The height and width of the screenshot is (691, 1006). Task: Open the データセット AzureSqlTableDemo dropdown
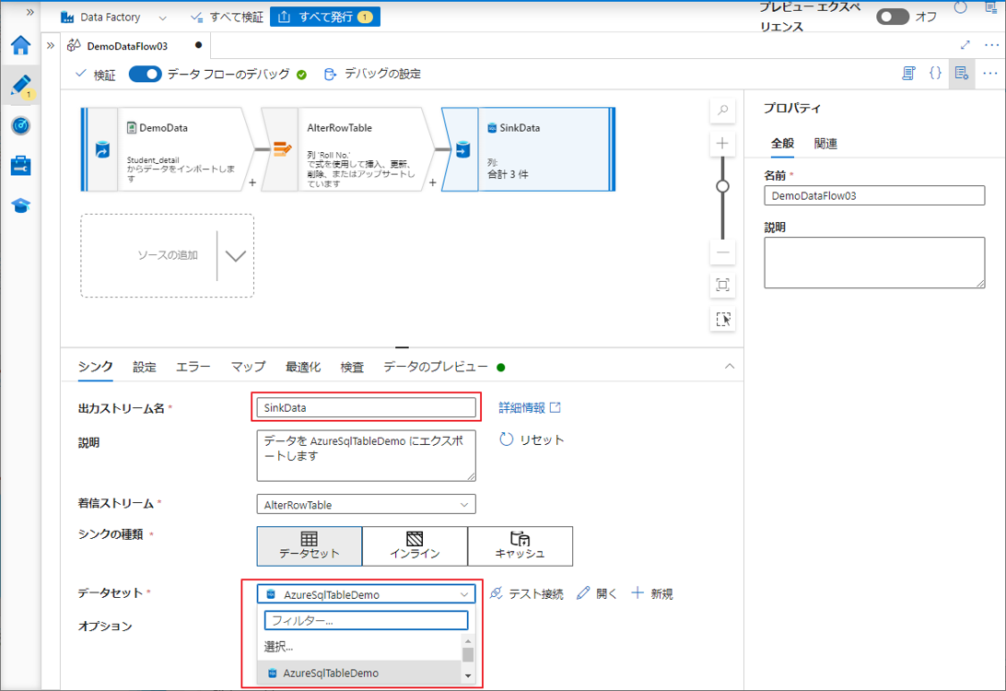[367, 594]
